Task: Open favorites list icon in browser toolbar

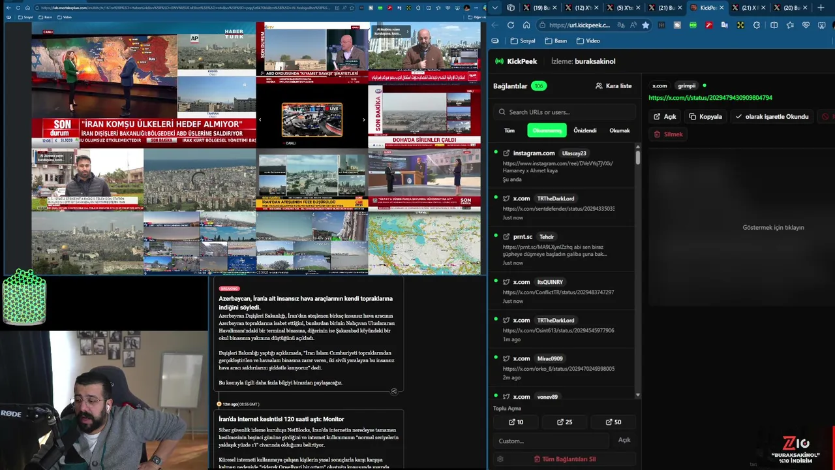Action: coord(790,25)
